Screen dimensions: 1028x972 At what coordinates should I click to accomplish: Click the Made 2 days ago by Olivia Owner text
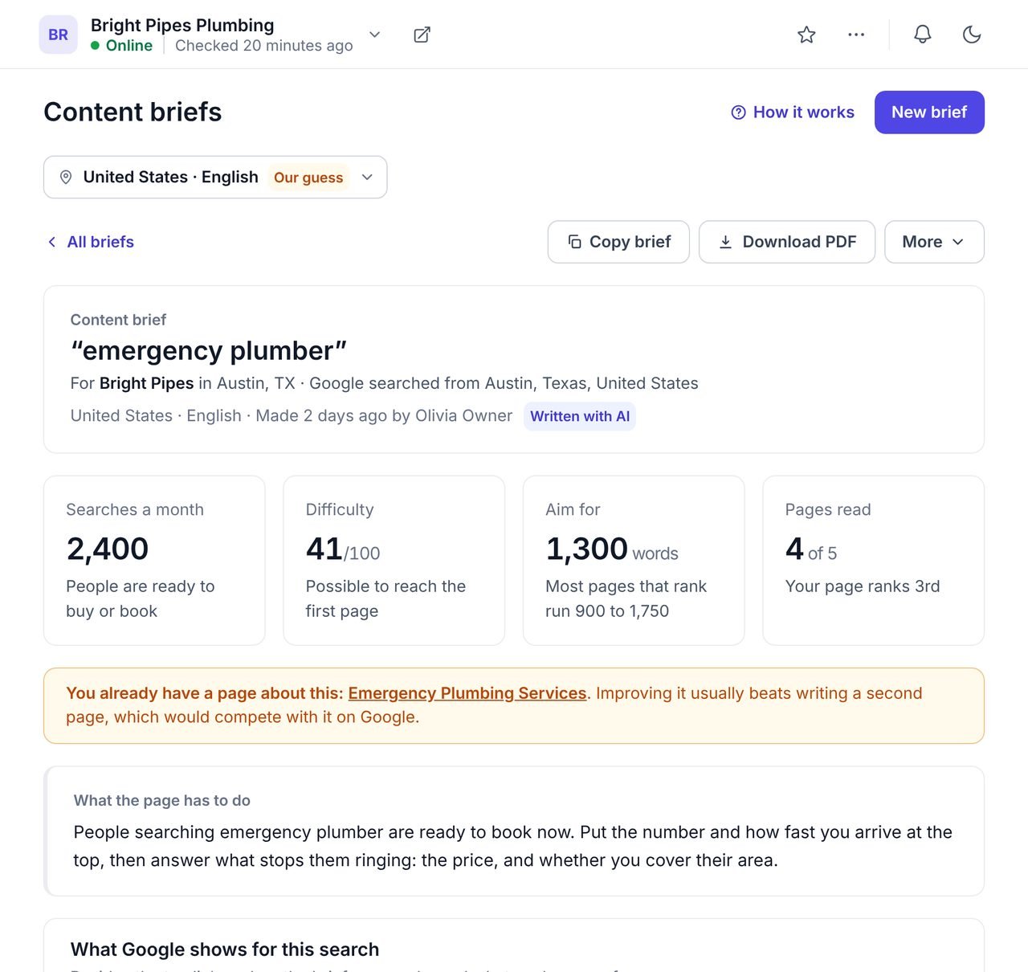pyautogui.click(x=384, y=416)
